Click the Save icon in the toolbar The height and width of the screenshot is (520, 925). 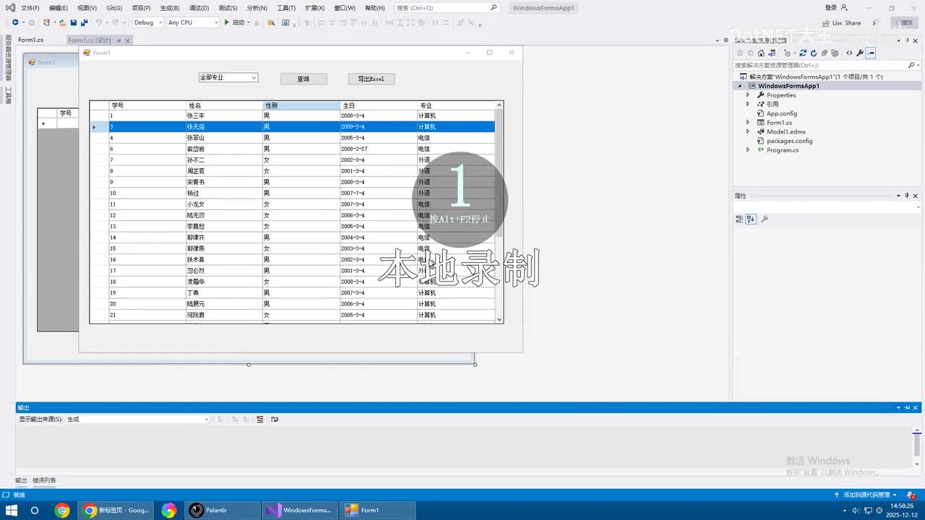point(73,22)
